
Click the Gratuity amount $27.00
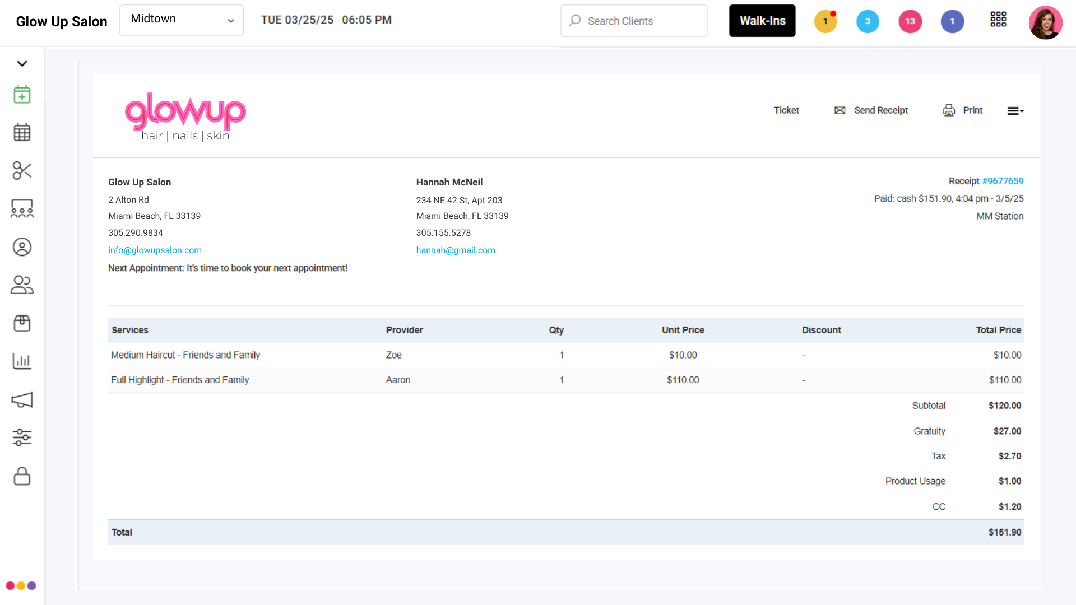pos(1007,431)
